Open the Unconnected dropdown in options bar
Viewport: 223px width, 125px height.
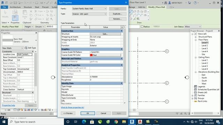tap(40, 26)
